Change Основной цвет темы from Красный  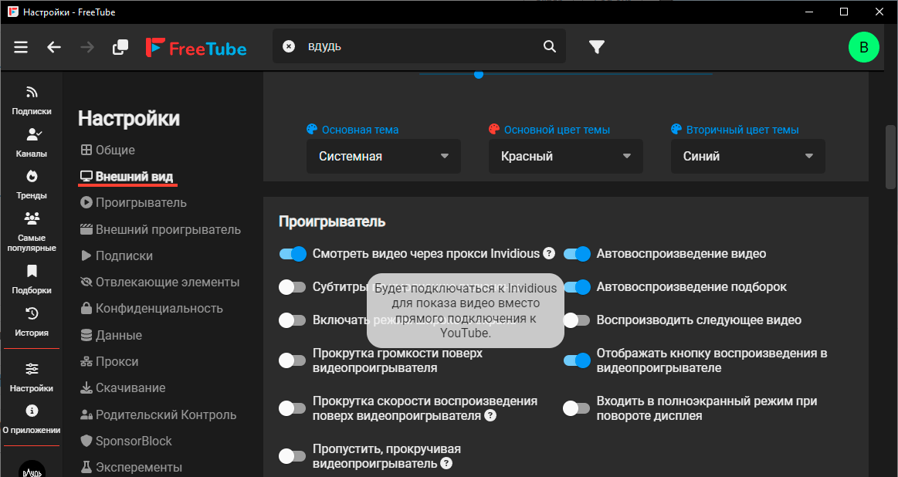click(x=565, y=156)
